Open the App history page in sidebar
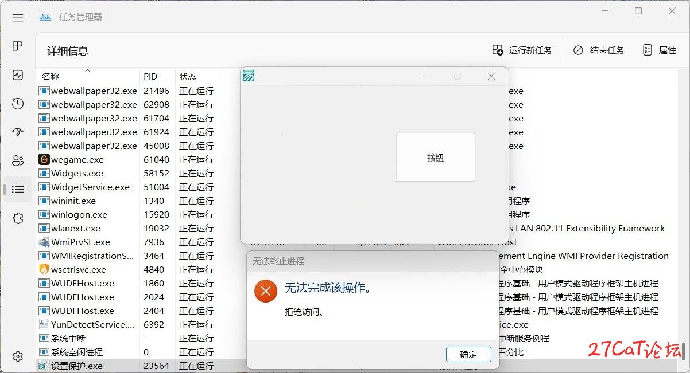The image size is (690, 373). [18, 104]
